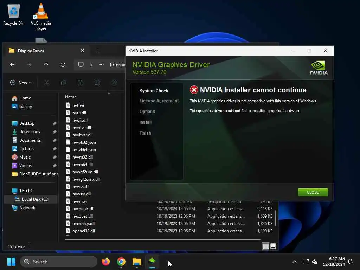Click Finish step in NVIDIA Installer

[145, 133]
